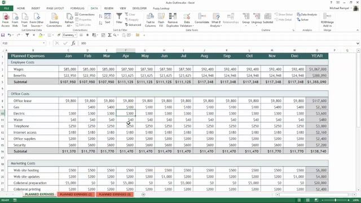361x203 pixels.
Task: Switch to Page Layout view
Action: (307, 200)
